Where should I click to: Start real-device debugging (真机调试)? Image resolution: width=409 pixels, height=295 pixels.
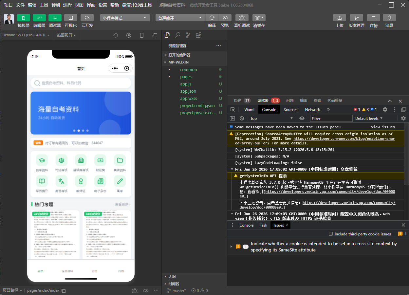pyautogui.click(x=242, y=18)
